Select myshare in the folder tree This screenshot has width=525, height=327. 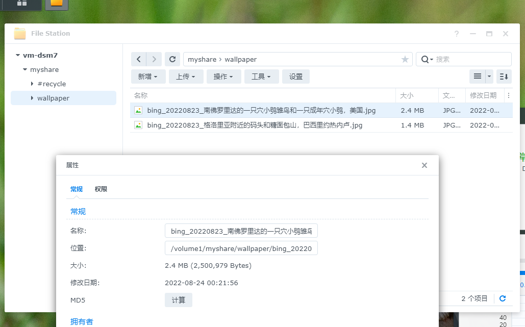pos(44,69)
